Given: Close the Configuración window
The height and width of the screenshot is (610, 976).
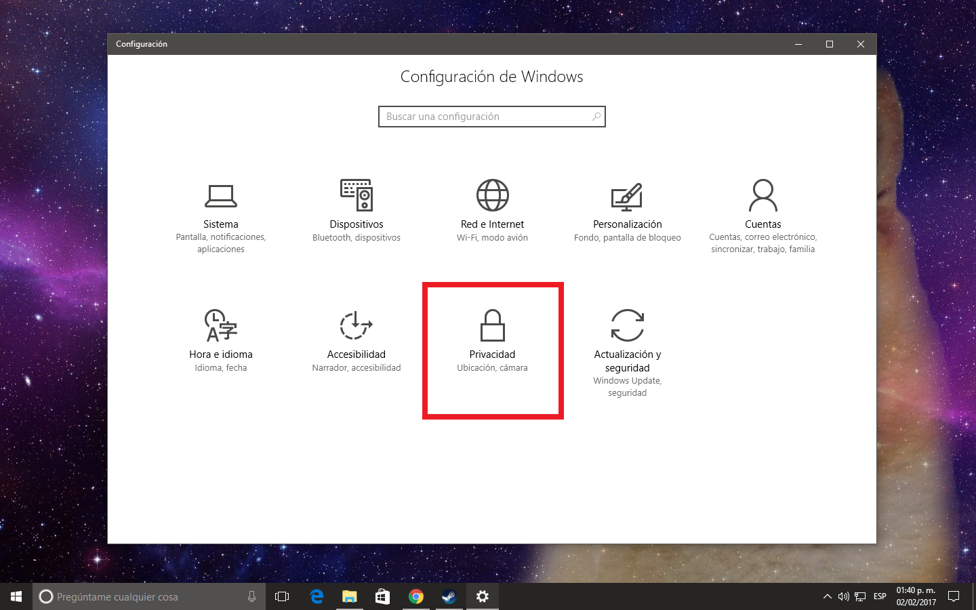Looking at the screenshot, I should [861, 44].
